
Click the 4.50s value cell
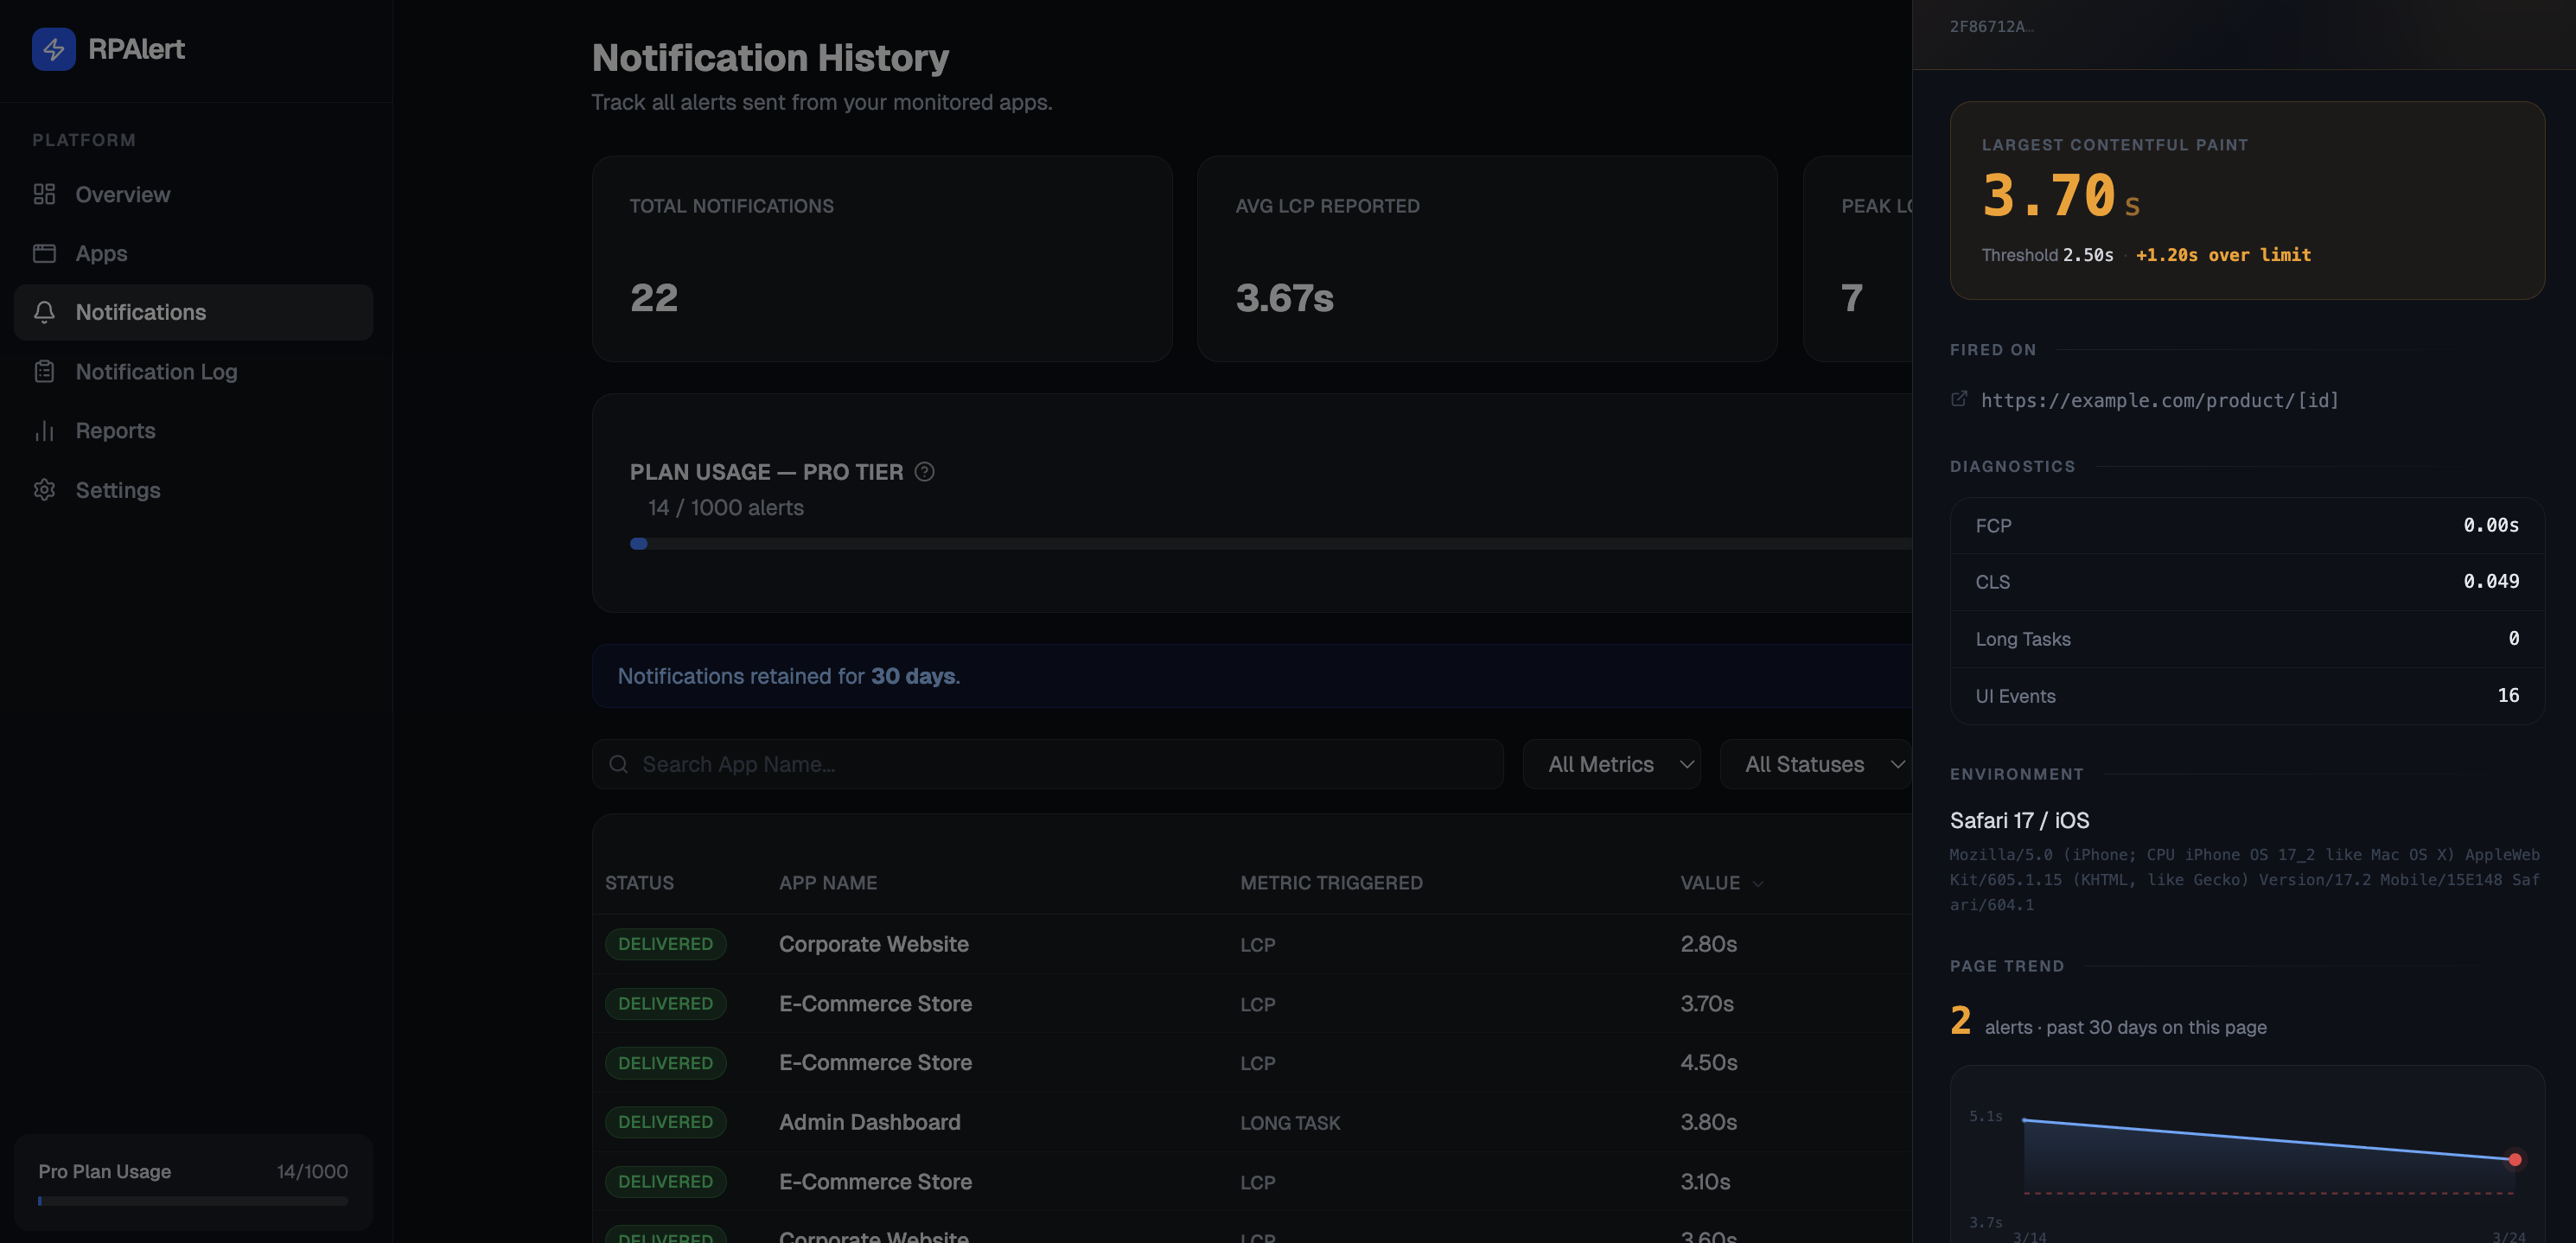pyautogui.click(x=1708, y=1062)
